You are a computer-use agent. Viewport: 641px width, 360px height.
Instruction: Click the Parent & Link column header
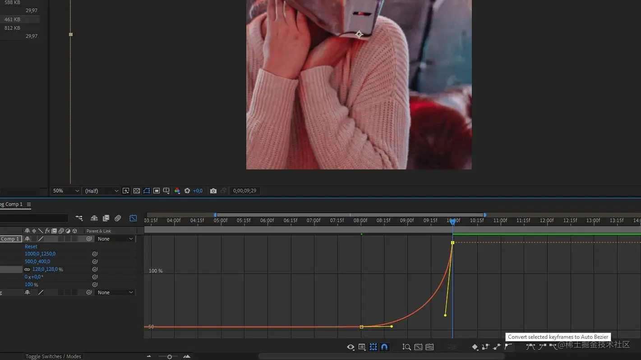(x=99, y=231)
